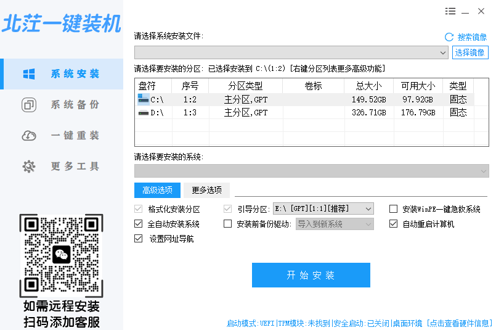
Task: Uncheck 全自动安装系统
Action: (x=138, y=224)
